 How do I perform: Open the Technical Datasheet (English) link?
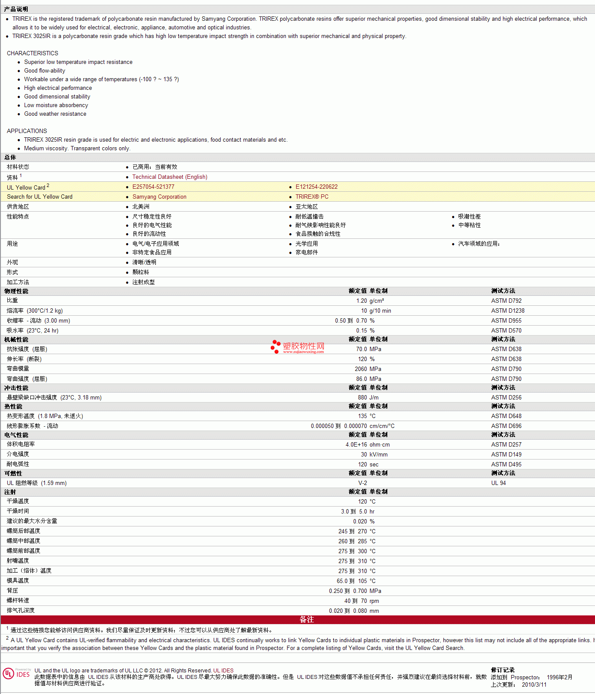[x=170, y=177]
